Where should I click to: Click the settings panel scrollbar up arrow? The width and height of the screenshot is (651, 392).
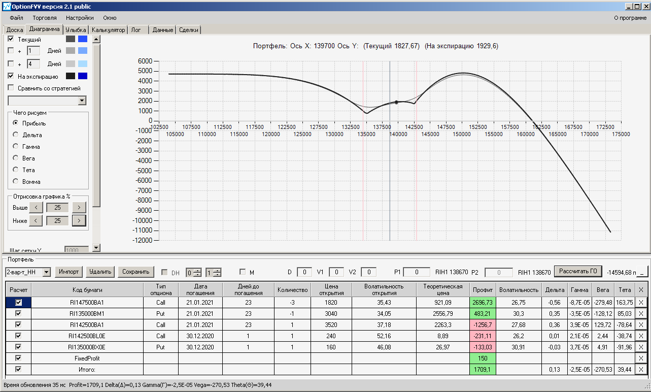[x=96, y=39]
